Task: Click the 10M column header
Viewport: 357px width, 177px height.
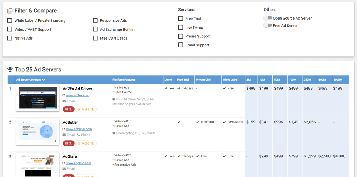Action: click(265, 80)
